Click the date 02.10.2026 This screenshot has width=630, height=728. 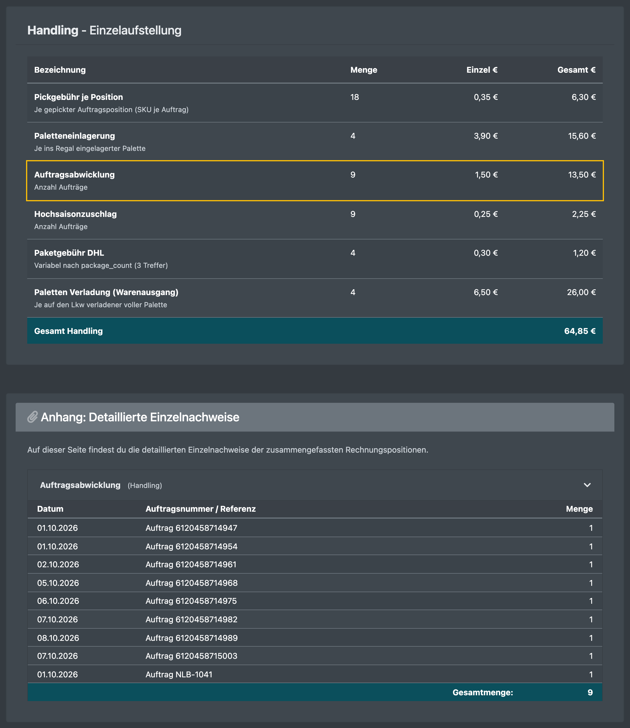[58, 564]
